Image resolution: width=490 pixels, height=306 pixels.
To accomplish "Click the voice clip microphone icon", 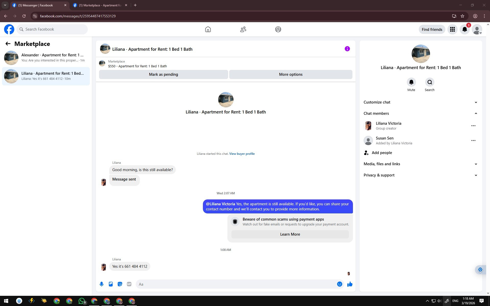I will click(x=102, y=284).
